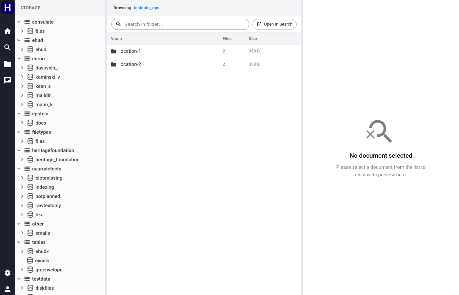The width and height of the screenshot is (459, 295).
Task: Sort by the Files column header
Action: point(227,39)
